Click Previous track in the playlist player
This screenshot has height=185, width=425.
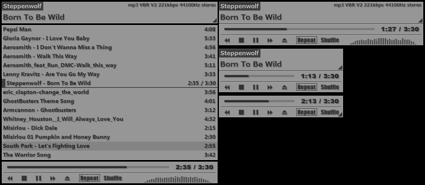(x=10, y=178)
